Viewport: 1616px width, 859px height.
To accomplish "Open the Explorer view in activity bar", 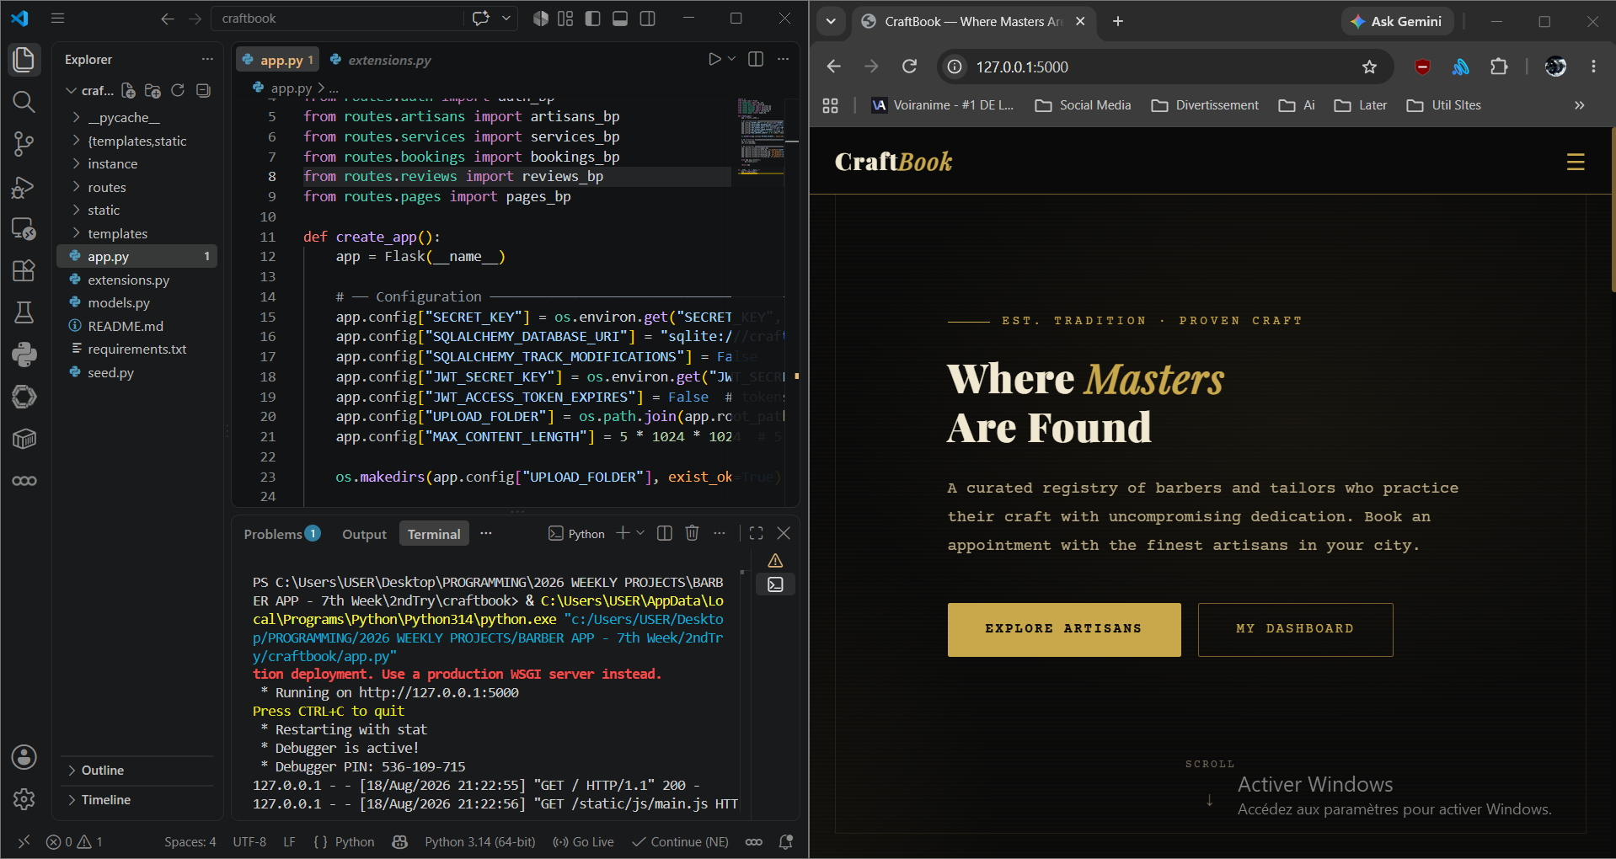I will click(24, 60).
